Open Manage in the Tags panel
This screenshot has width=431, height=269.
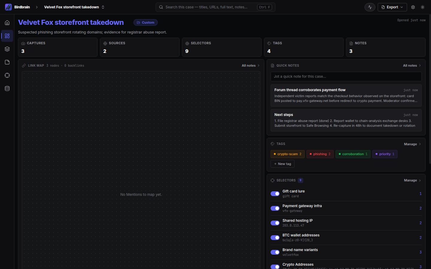click(412, 144)
